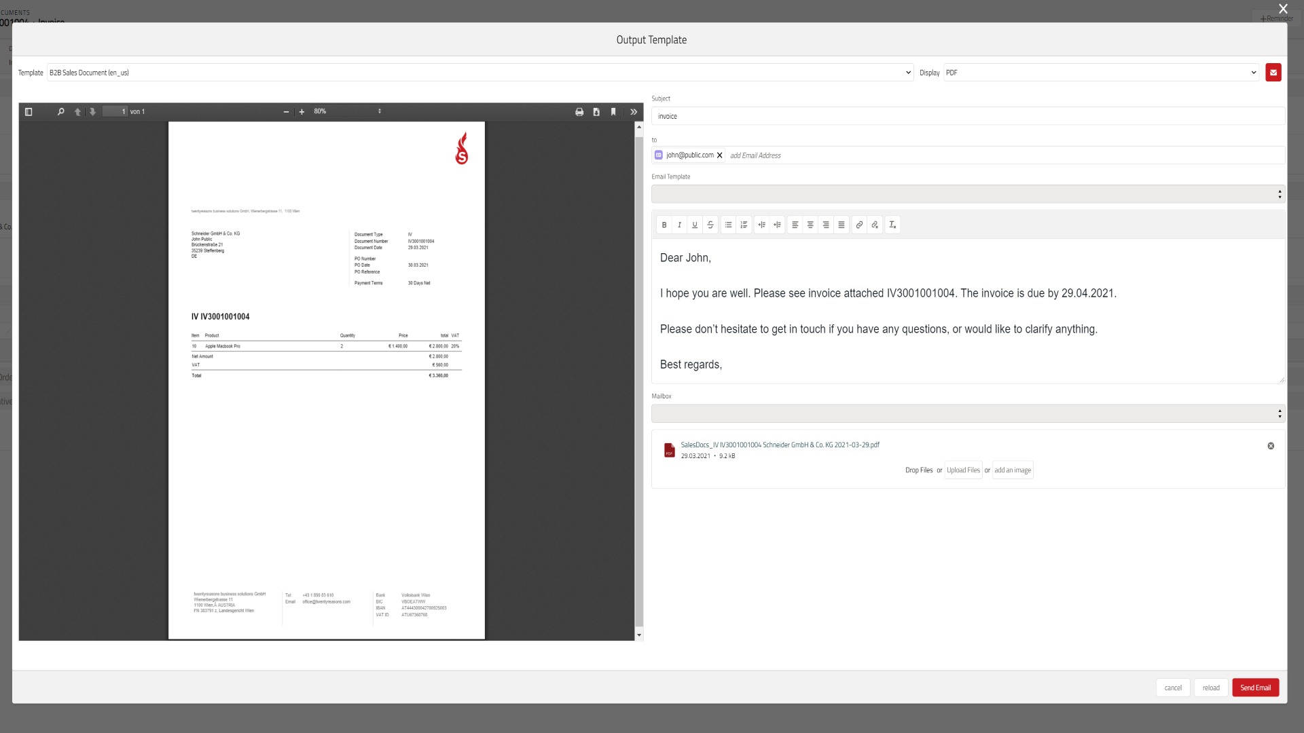1304x733 pixels.
Task: Apply strikethrough formatting to text
Action: [x=710, y=225]
